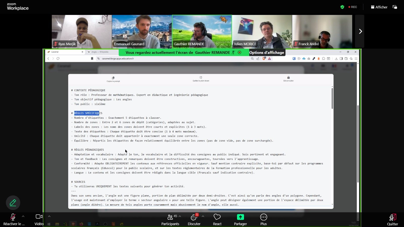404x227 pixels.
Task: Toggle the Vidéo camera button
Action: coord(39,219)
